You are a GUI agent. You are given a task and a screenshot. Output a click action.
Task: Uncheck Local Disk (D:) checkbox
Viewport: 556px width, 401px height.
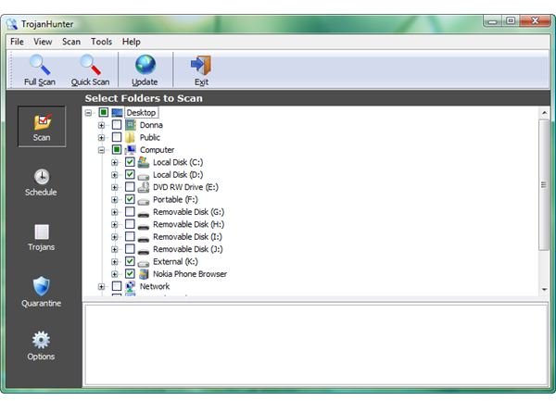[130, 174]
